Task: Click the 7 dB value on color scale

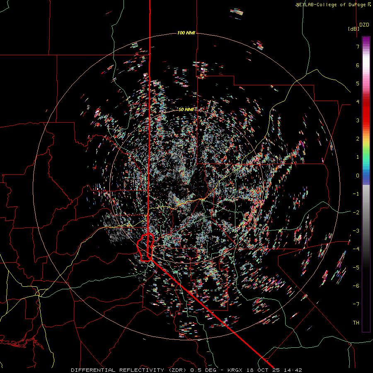Action: tap(358, 46)
